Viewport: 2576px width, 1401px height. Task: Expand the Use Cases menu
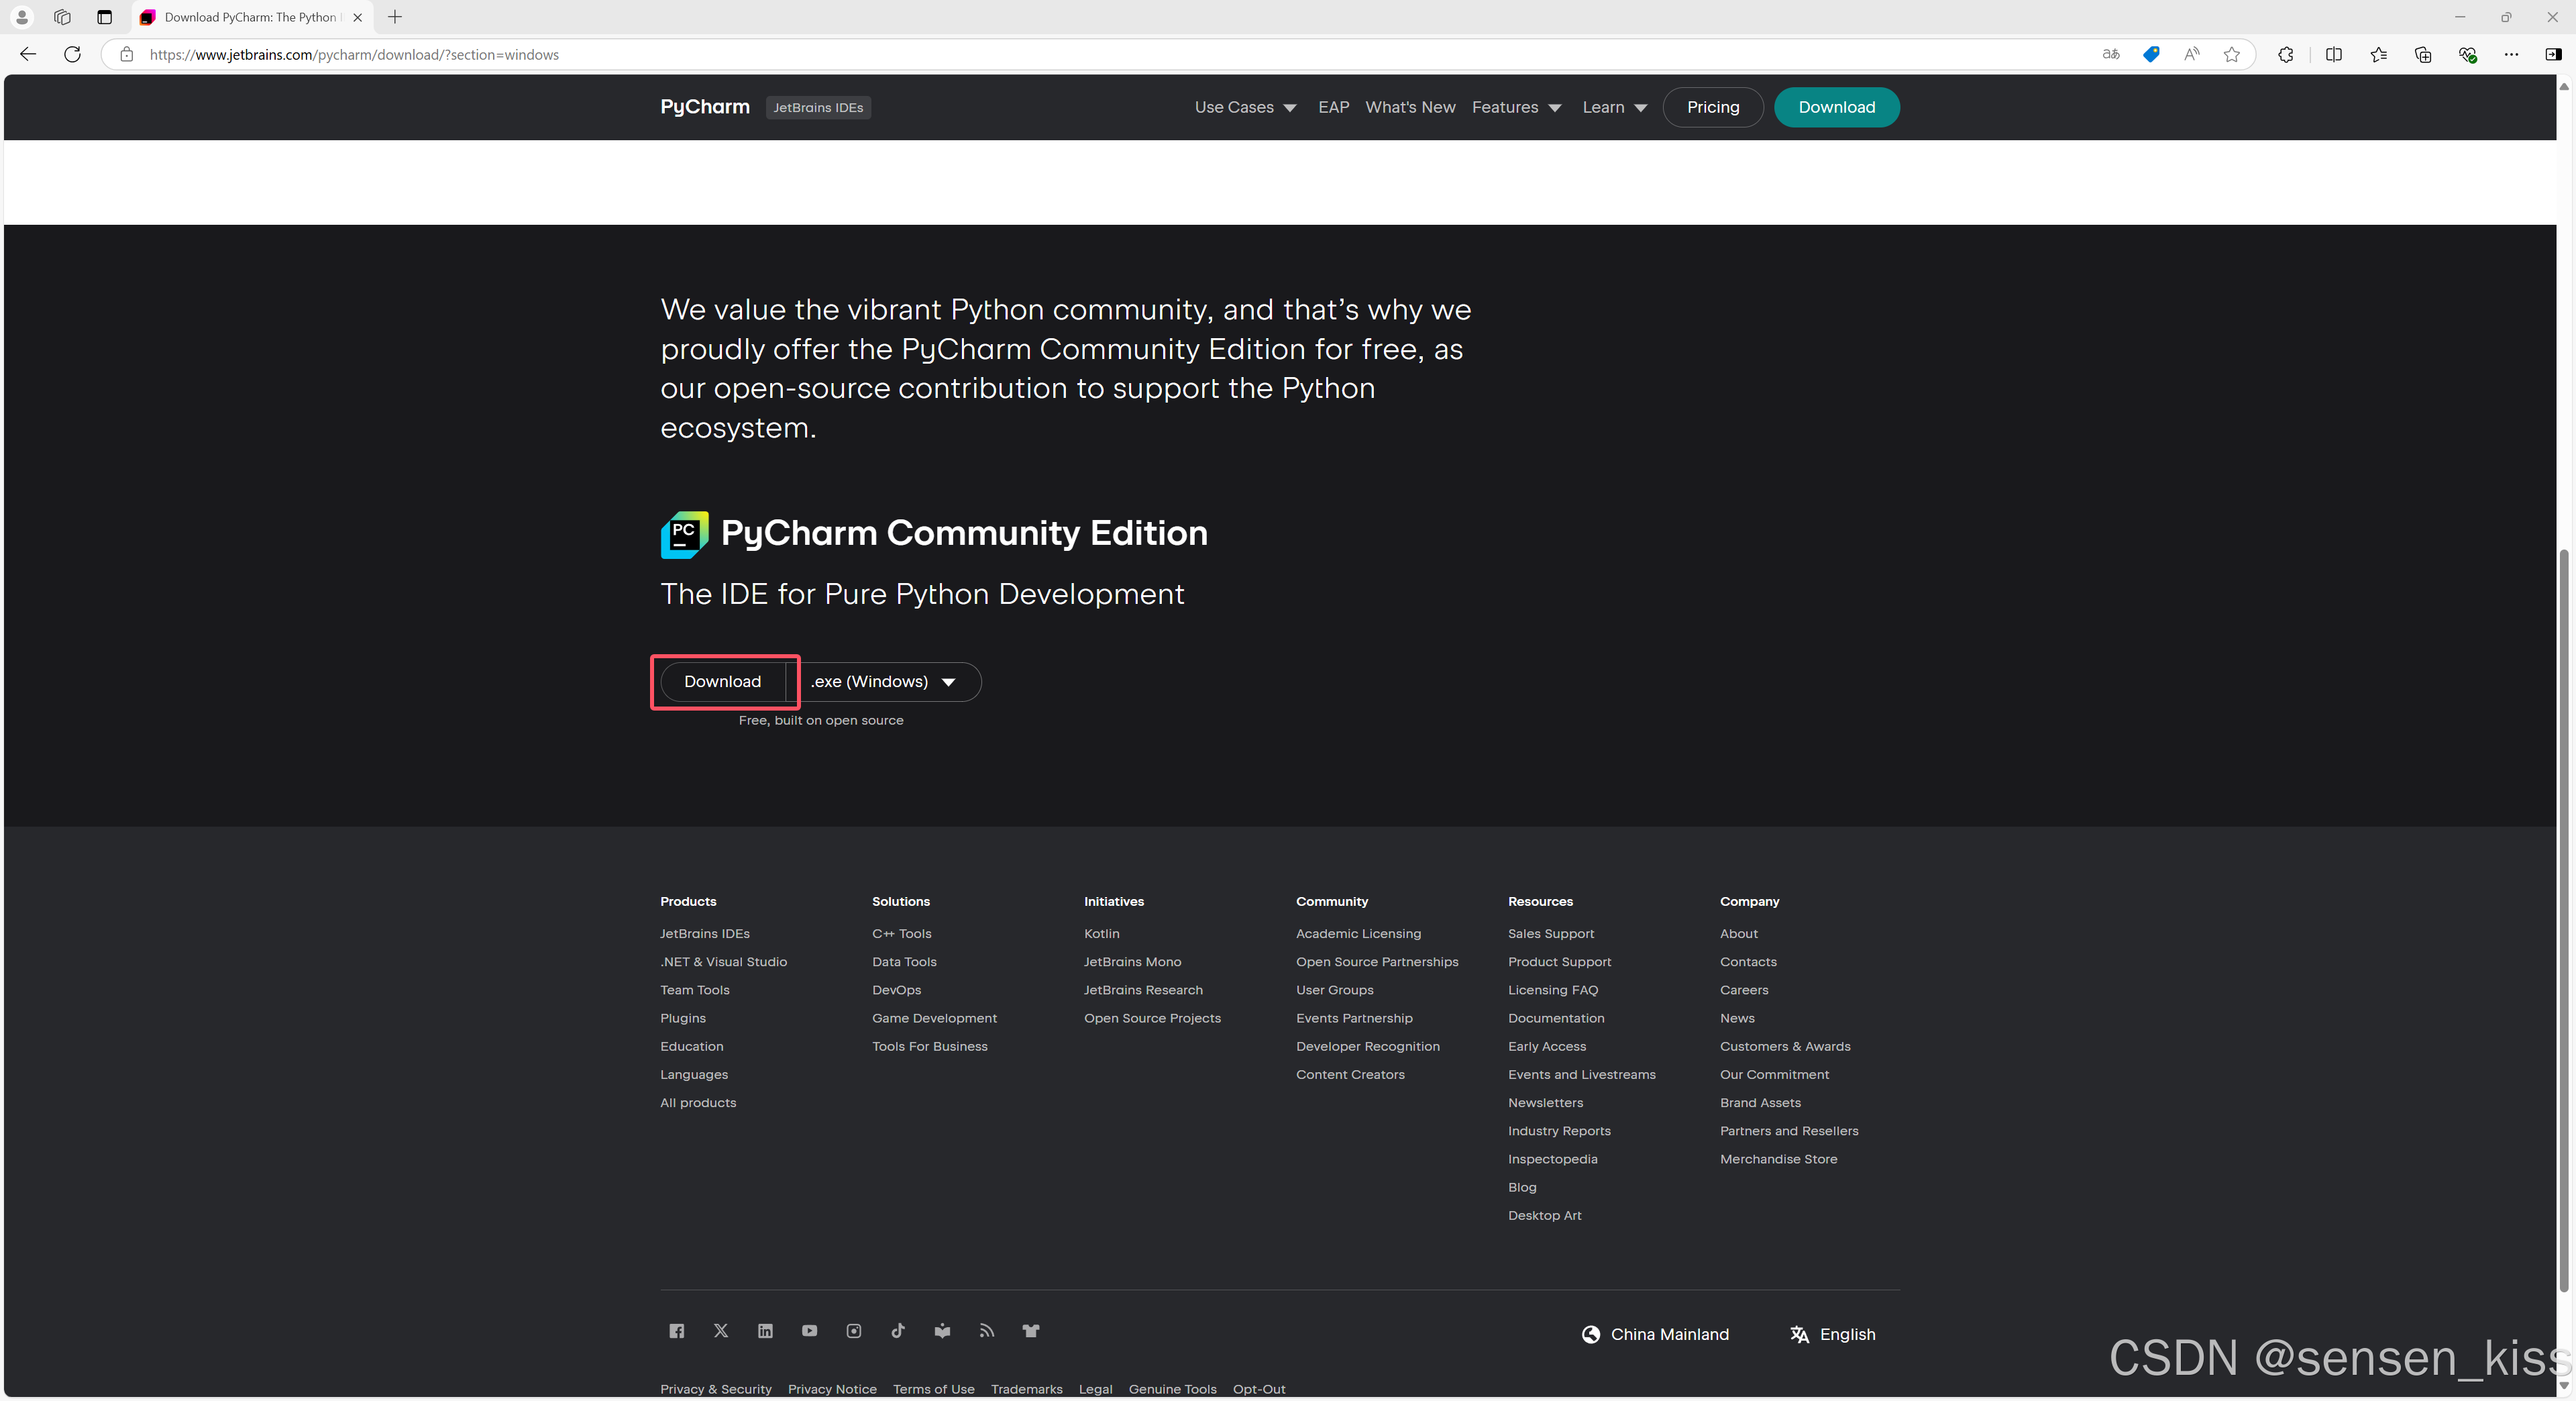pos(1245,107)
